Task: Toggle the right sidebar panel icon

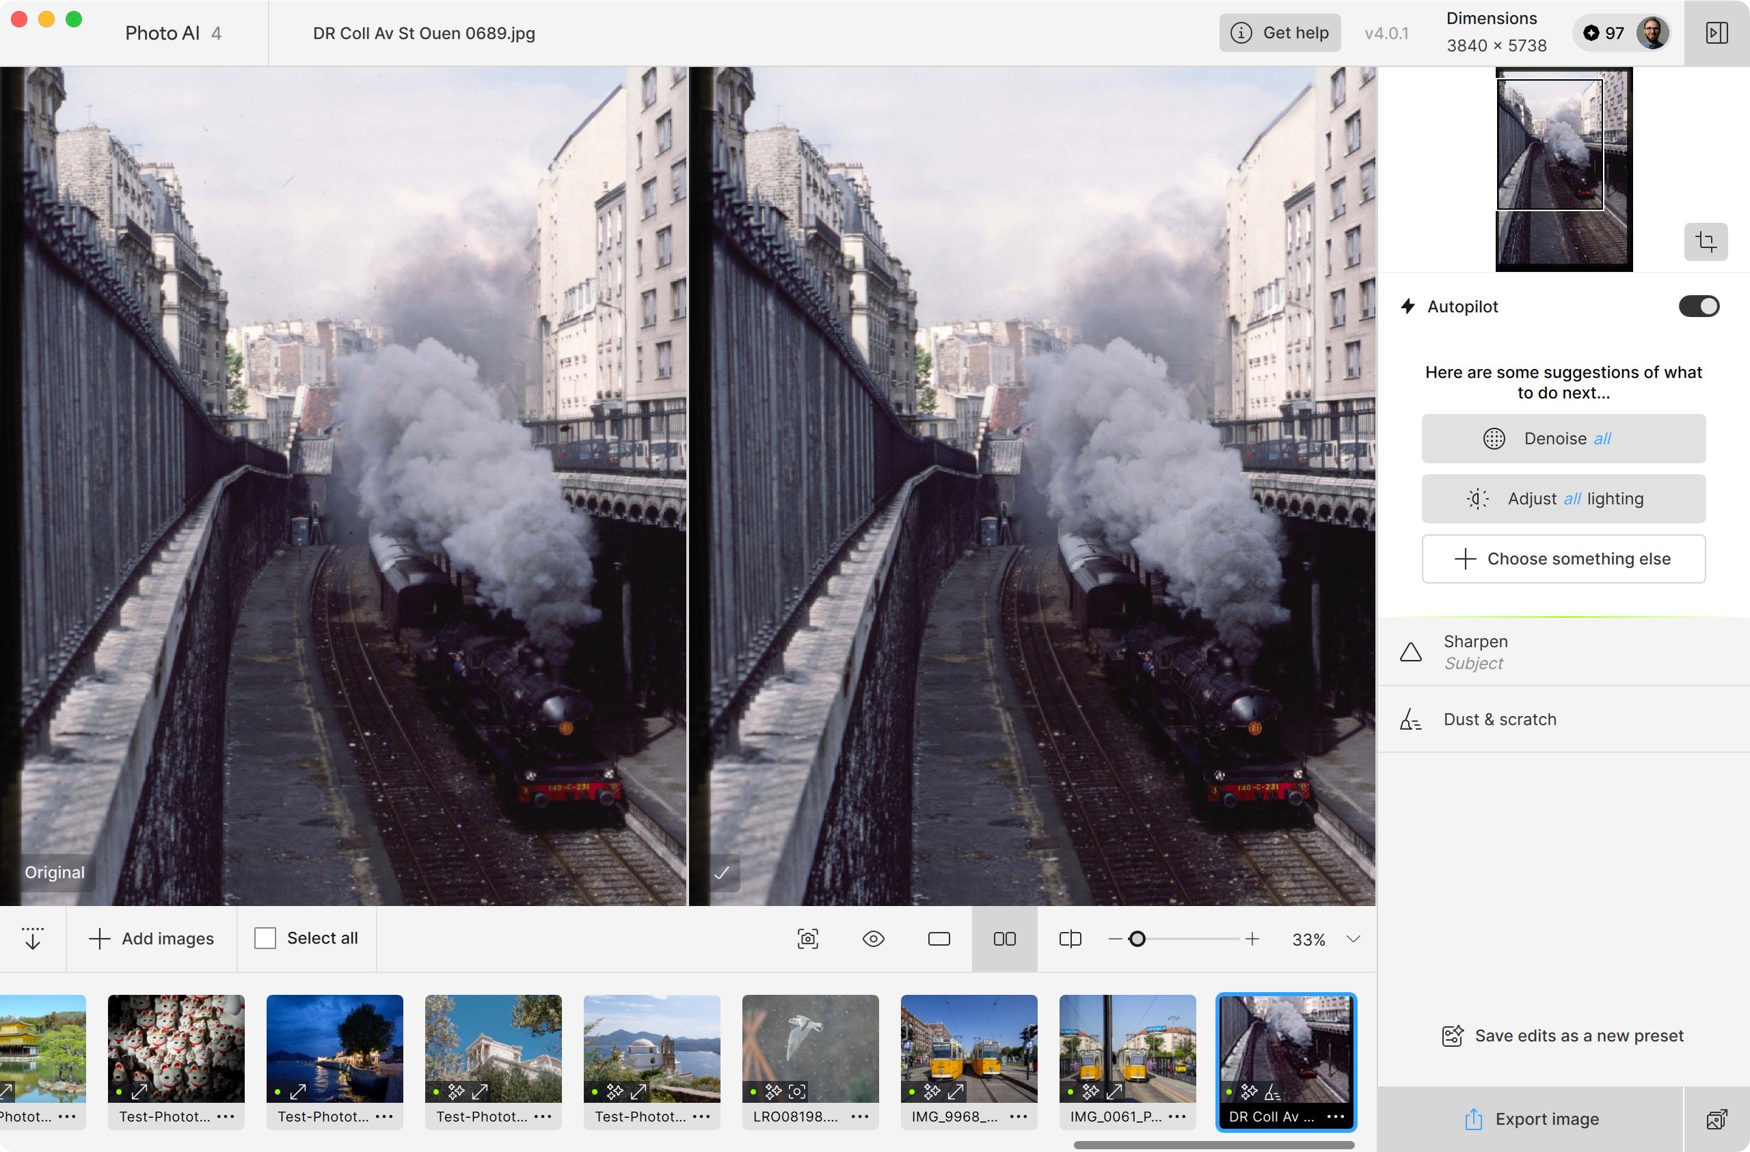Action: (x=1717, y=33)
